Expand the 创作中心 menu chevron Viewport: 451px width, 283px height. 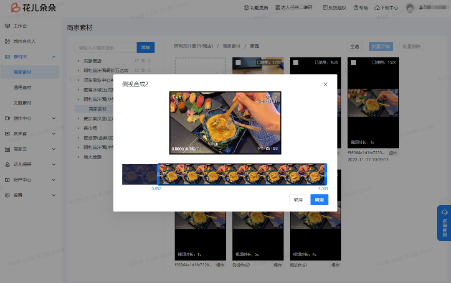click(54, 118)
